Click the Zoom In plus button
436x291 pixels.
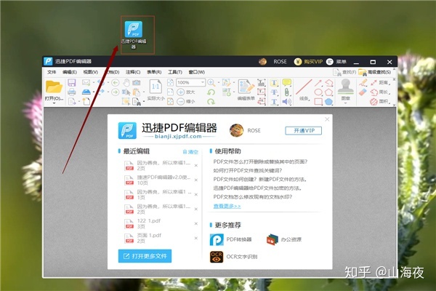181,92
